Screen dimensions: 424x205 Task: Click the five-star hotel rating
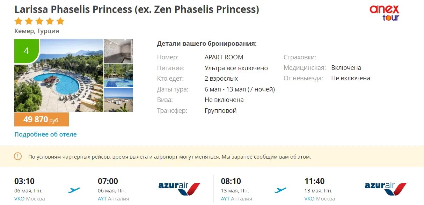click(39, 21)
